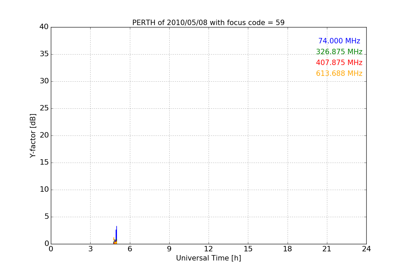The height and width of the screenshot is (271, 407).
Task: Click the x-axis tick label 21
Action: tap(327, 249)
